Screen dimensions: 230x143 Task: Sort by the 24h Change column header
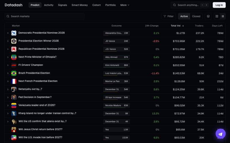click(x=152, y=26)
